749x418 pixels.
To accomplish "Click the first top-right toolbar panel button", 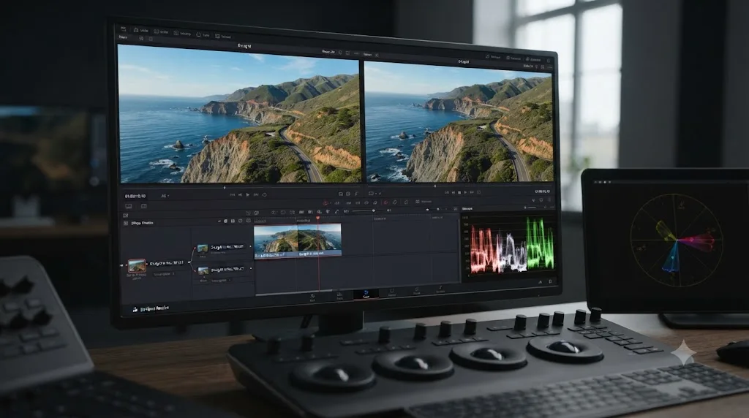I will (493, 57).
